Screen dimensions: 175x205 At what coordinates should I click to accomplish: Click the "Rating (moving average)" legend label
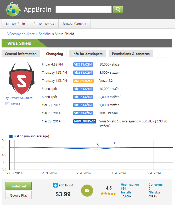click(31, 136)
